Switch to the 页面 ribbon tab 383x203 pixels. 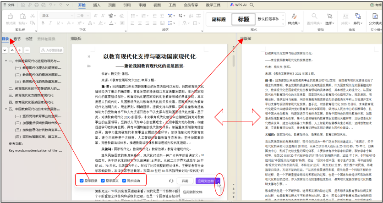pyautogui.click(x=112, y=5)
